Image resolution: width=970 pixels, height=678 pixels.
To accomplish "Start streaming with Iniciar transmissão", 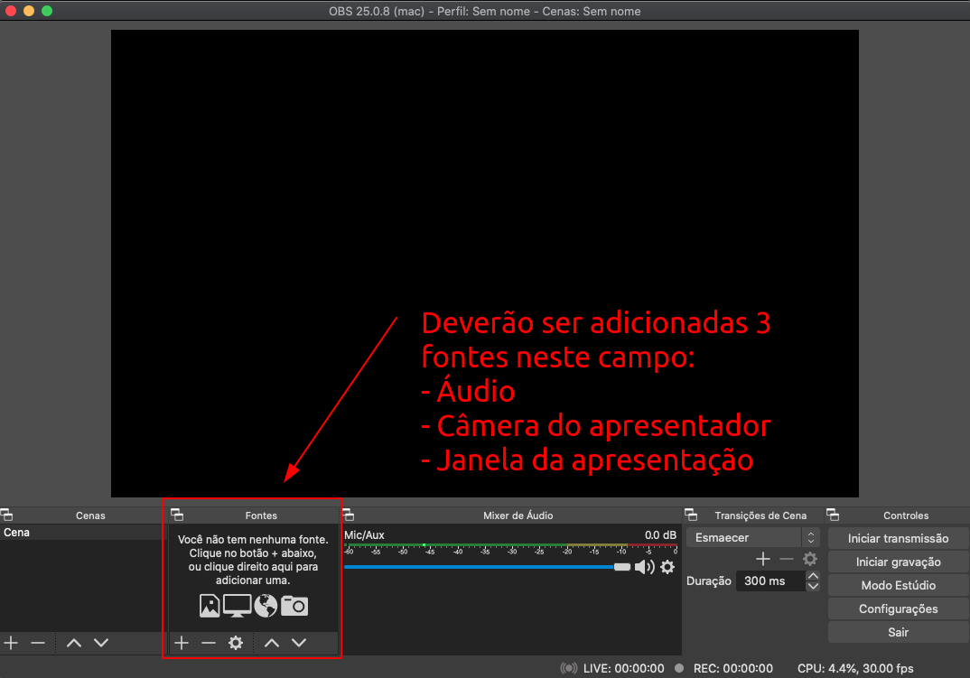I will [x=899, y=538].
